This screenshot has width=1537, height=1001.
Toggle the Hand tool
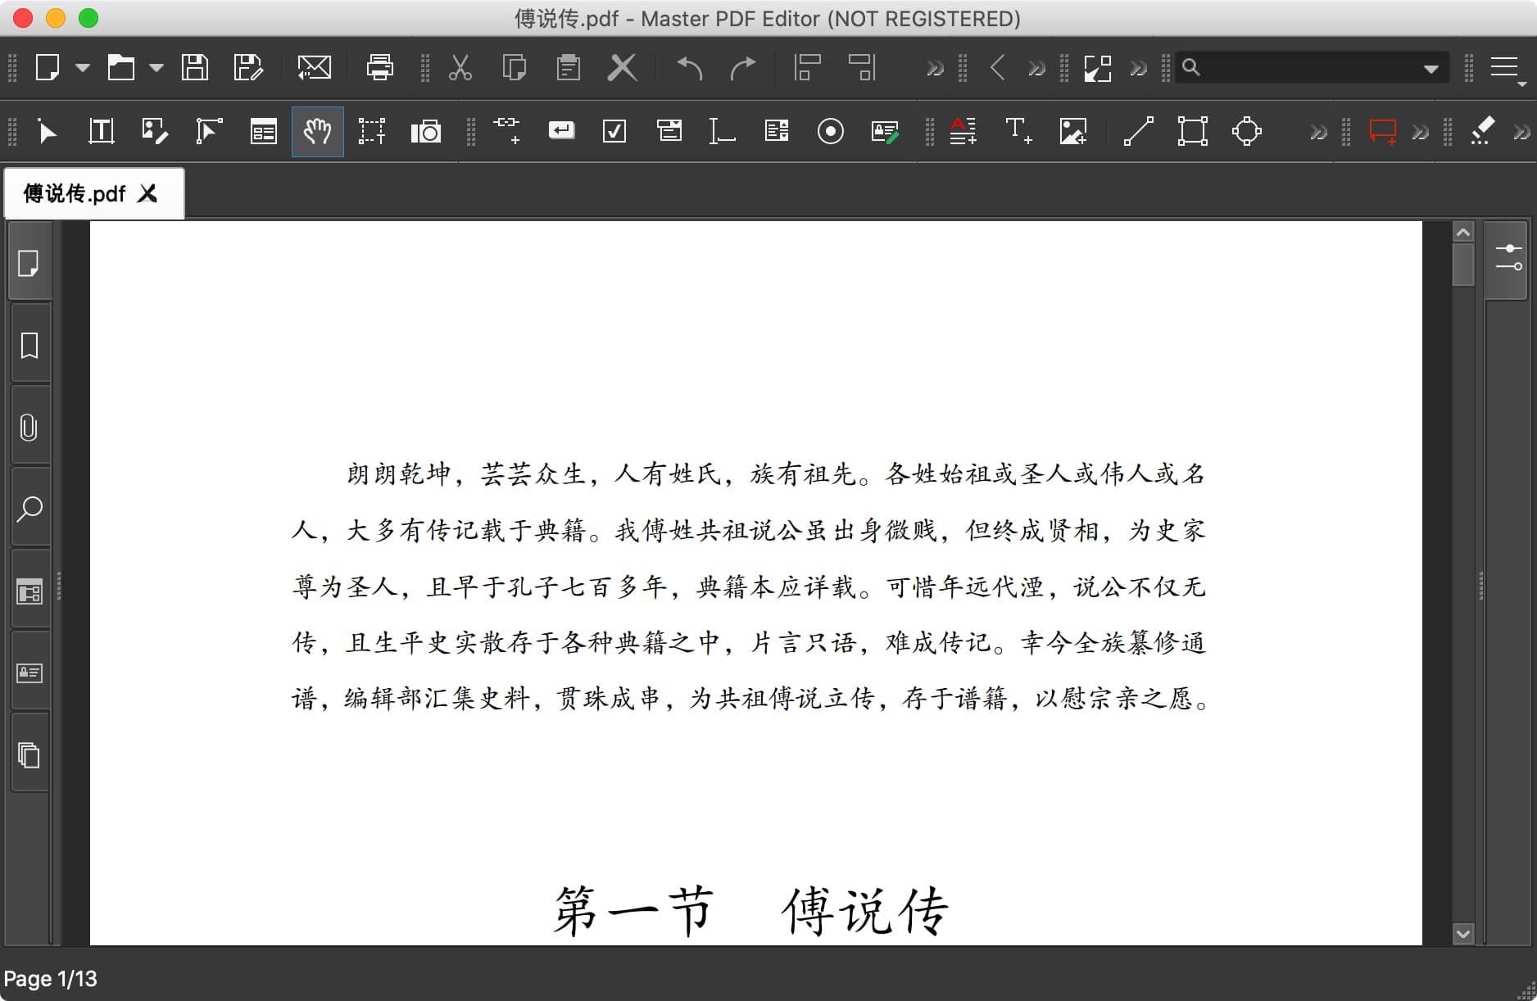[317, 131]
